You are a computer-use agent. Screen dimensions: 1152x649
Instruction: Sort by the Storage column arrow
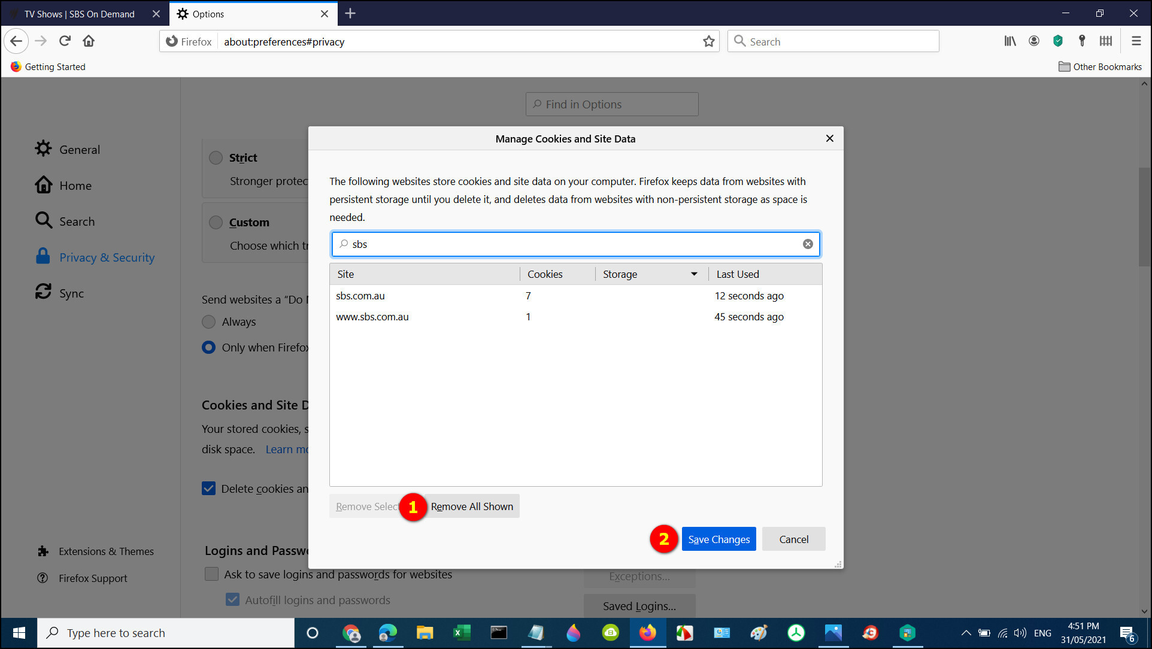(x=694, y=274)
